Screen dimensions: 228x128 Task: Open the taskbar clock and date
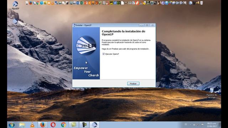click(212, 125)
